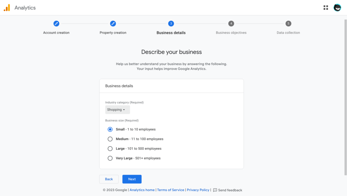Click the Business objectives step 4 circle

coord(231,24)
